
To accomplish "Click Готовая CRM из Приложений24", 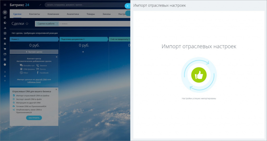I will (x=31, y=106).
